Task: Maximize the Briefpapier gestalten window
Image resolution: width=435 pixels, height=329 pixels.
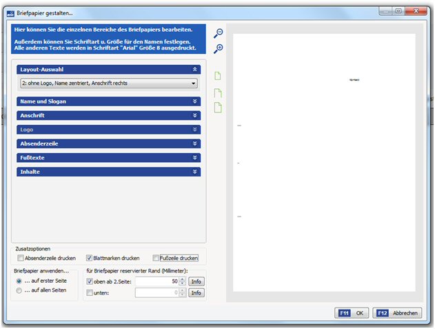Action: click(398, 11)
